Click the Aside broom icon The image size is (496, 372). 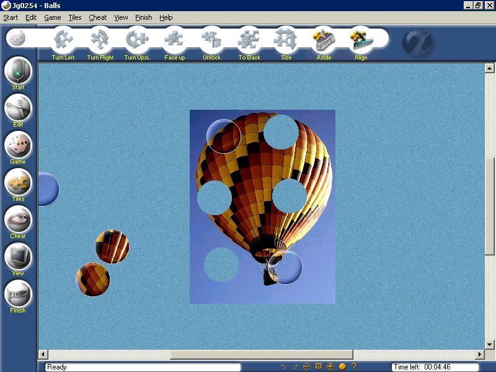click(x=324, y=40)
